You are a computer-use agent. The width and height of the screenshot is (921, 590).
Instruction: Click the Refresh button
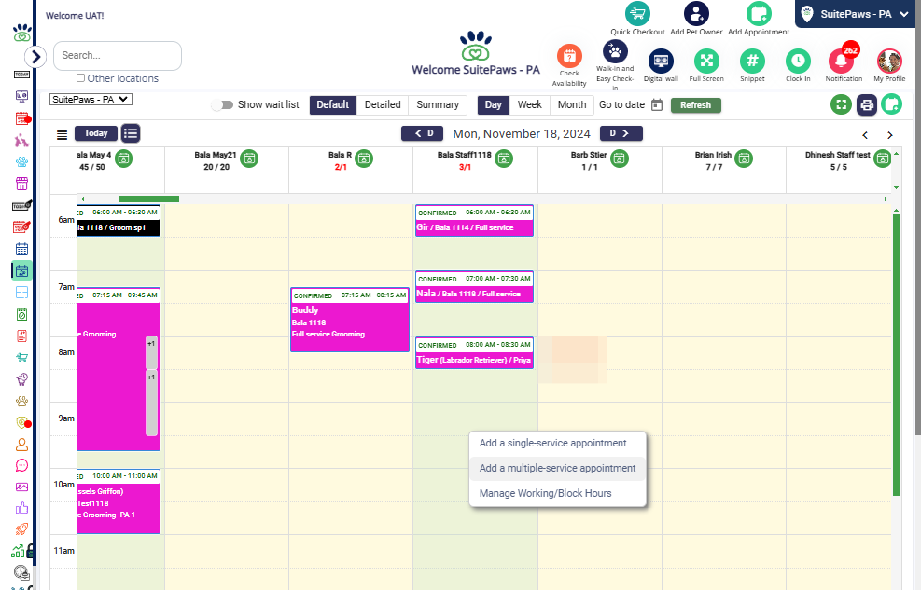click(696, 105)
